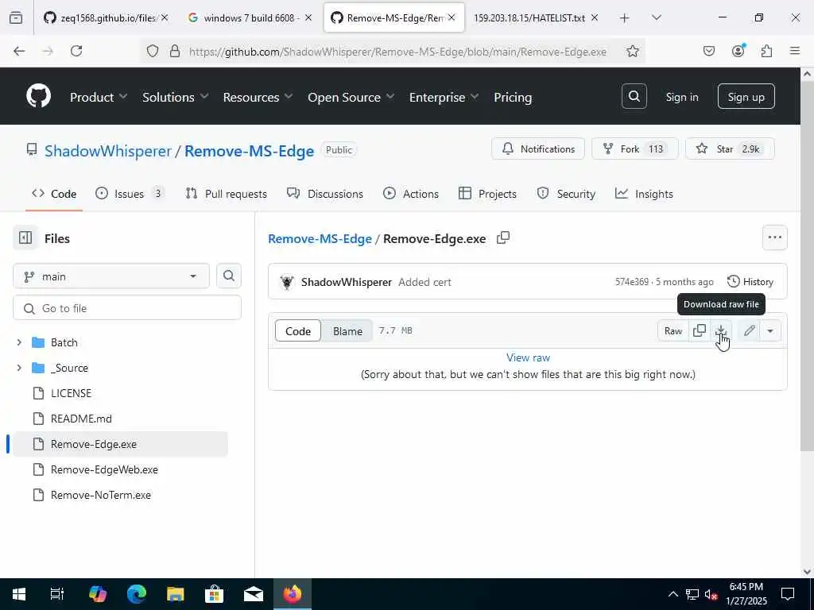Reload the current page
Image resolution: width=814 pixels, height=610 pixels.
(x=76, y=51)
